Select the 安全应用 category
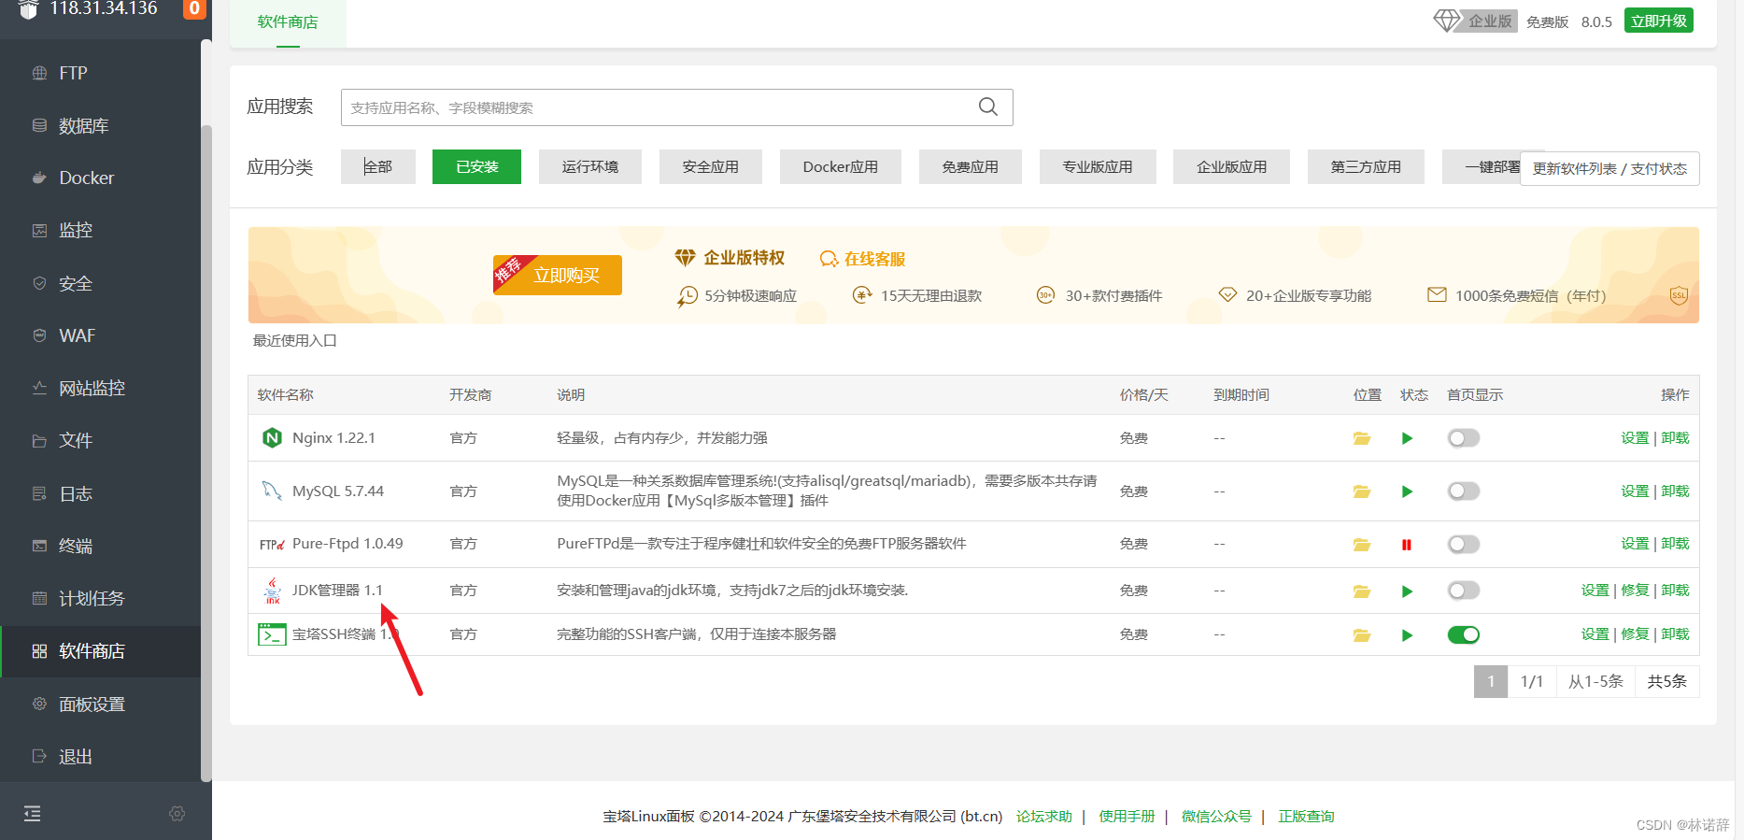Image resolution: width=1744 pixels, height=840 pixels. pyautogui.click(x=711, y=166)
